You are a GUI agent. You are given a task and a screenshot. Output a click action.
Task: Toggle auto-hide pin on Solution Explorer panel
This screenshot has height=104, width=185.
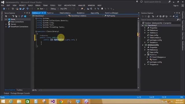pos(177,13)
